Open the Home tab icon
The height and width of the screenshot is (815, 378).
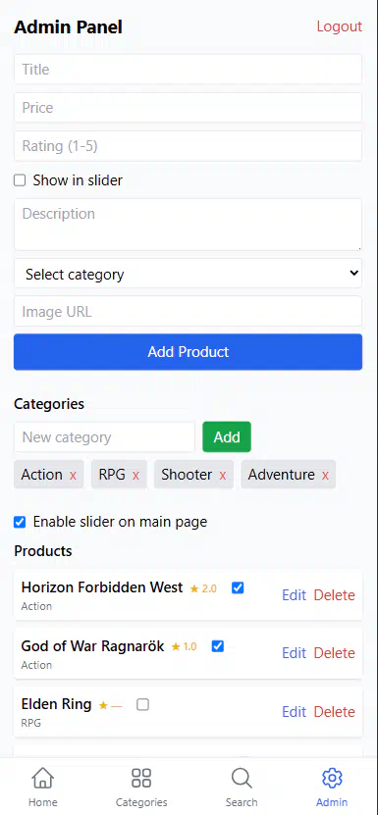click(x=42, y=778)
